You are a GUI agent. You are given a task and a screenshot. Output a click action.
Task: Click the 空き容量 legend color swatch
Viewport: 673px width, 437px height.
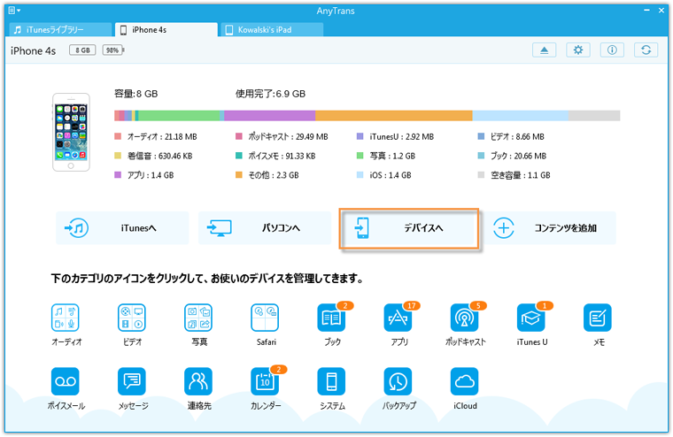pos(481,175)
